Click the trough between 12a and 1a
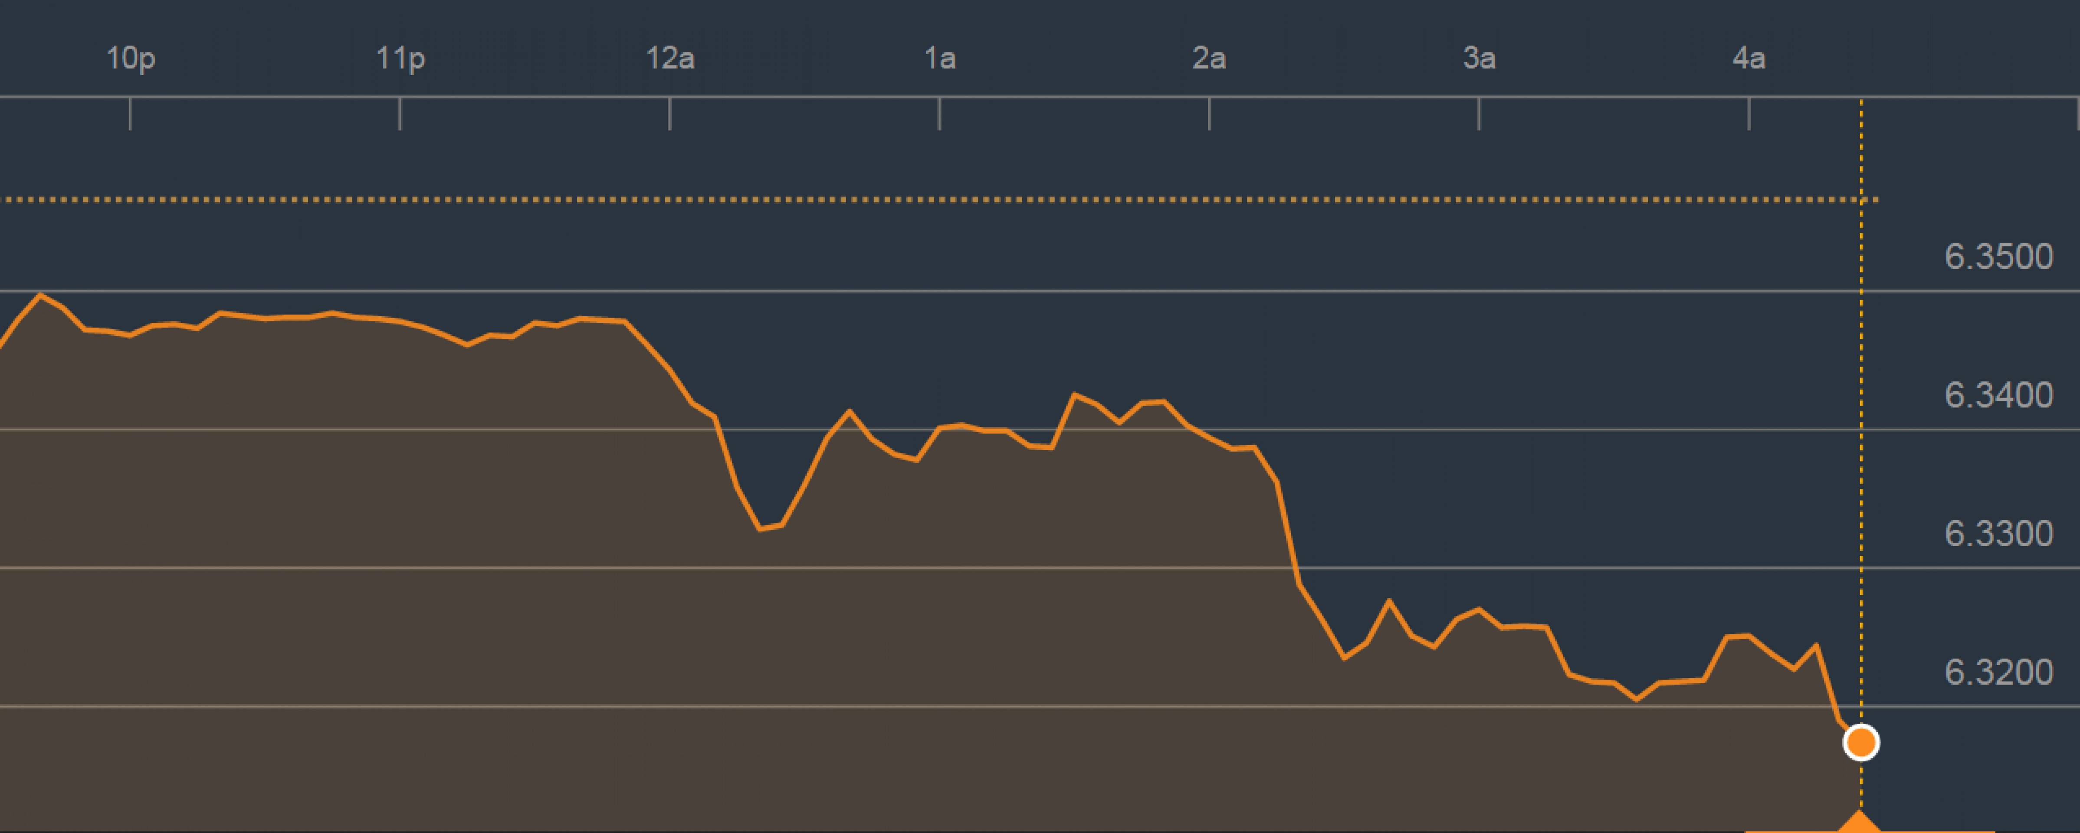The image size is (2080, 833). pos(761,529)
